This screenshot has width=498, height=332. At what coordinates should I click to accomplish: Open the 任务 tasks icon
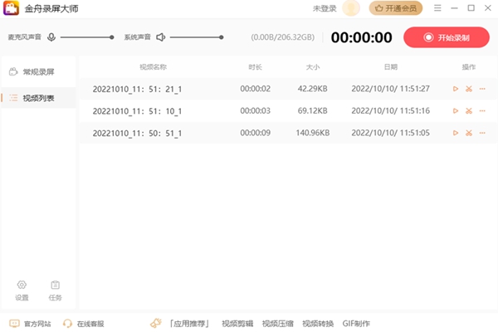[x=55, y=289]
